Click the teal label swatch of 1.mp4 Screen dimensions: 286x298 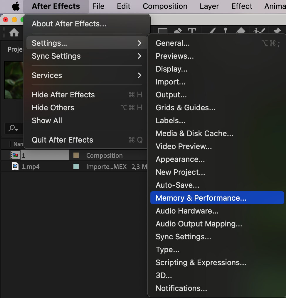tap(76, 167)
